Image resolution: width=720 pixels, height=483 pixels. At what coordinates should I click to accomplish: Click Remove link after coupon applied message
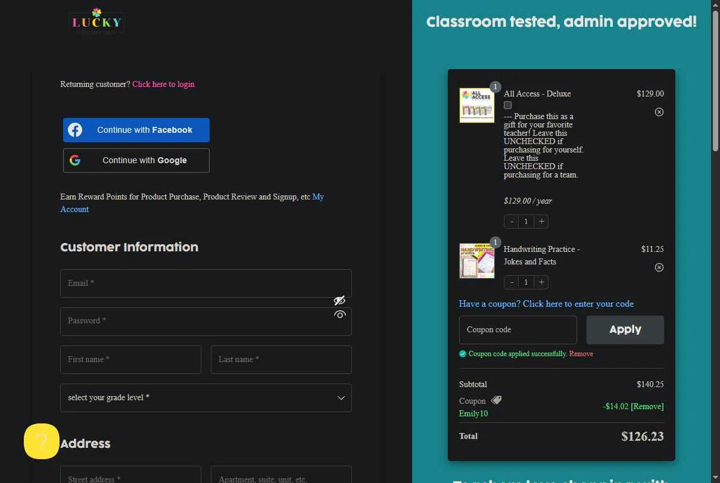(581, 354)
